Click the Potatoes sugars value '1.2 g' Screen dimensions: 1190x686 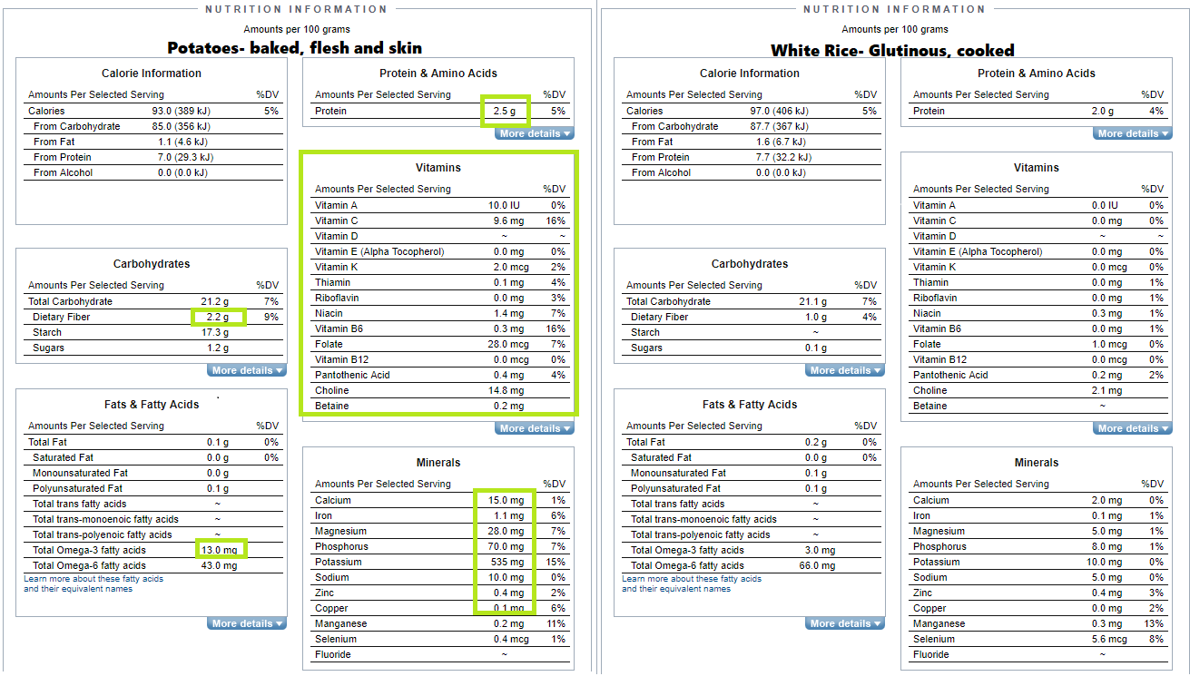click(217, 348)
